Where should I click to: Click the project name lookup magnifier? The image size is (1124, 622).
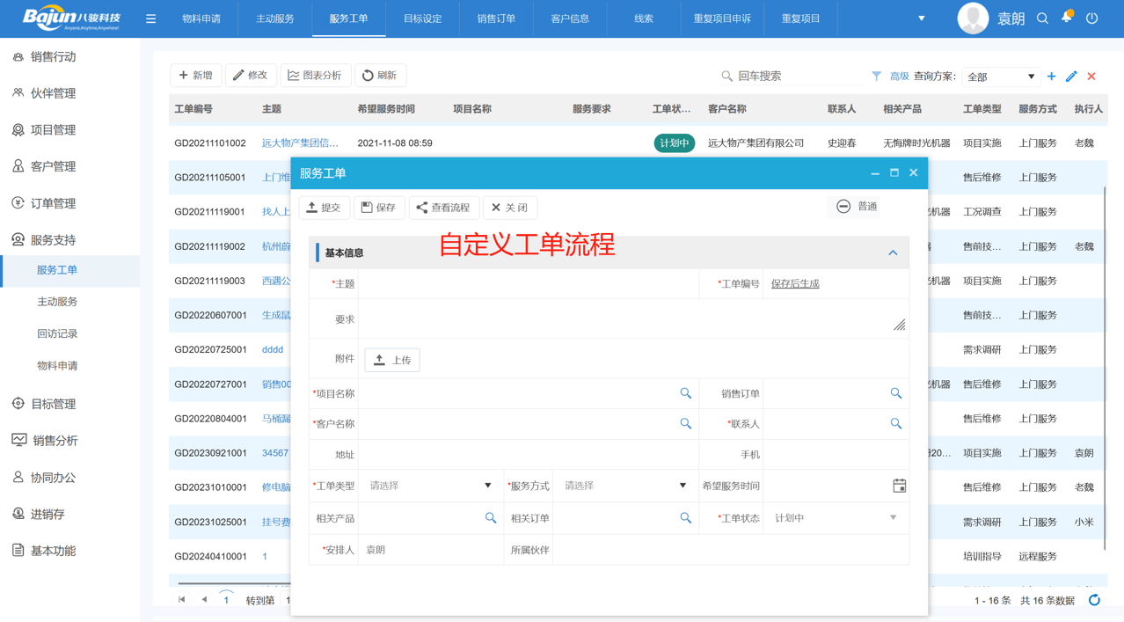click(685, 394)
